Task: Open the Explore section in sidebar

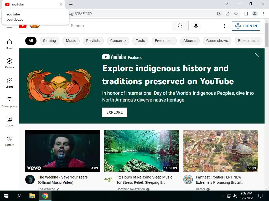Action: (x=9, y=63)
